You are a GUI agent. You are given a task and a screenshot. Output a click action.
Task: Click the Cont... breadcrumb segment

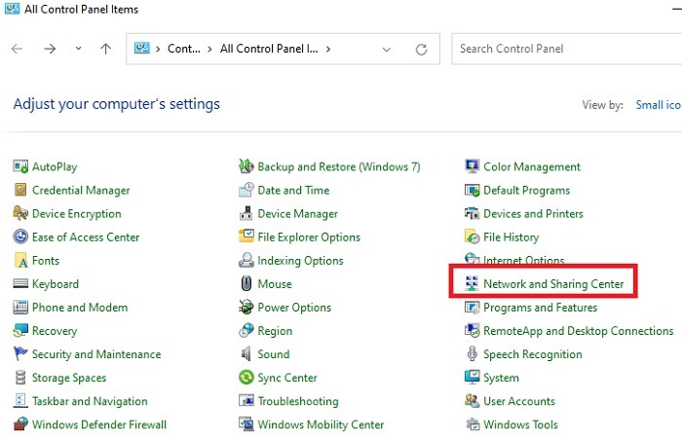184,49
